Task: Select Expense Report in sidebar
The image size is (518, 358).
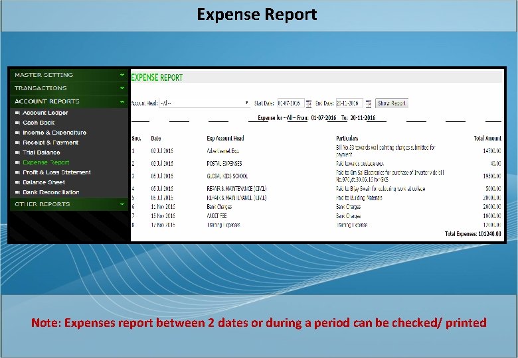Action: coord(46,162)
